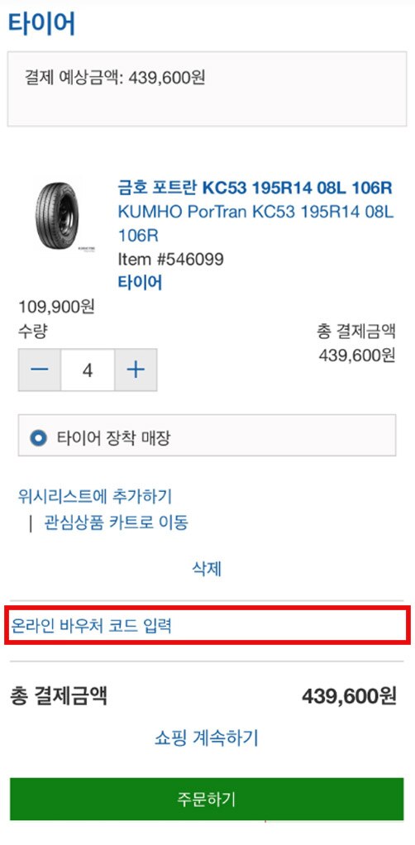Select the 타이어 장착 매장 radio button
The image size is (415, 845).
click(x=38, y=437)
